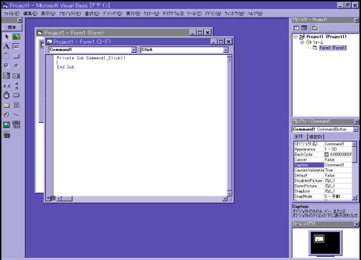
Task: Open the Command1 CommandButton object list in Properties
Action: (x=355, y=129)
